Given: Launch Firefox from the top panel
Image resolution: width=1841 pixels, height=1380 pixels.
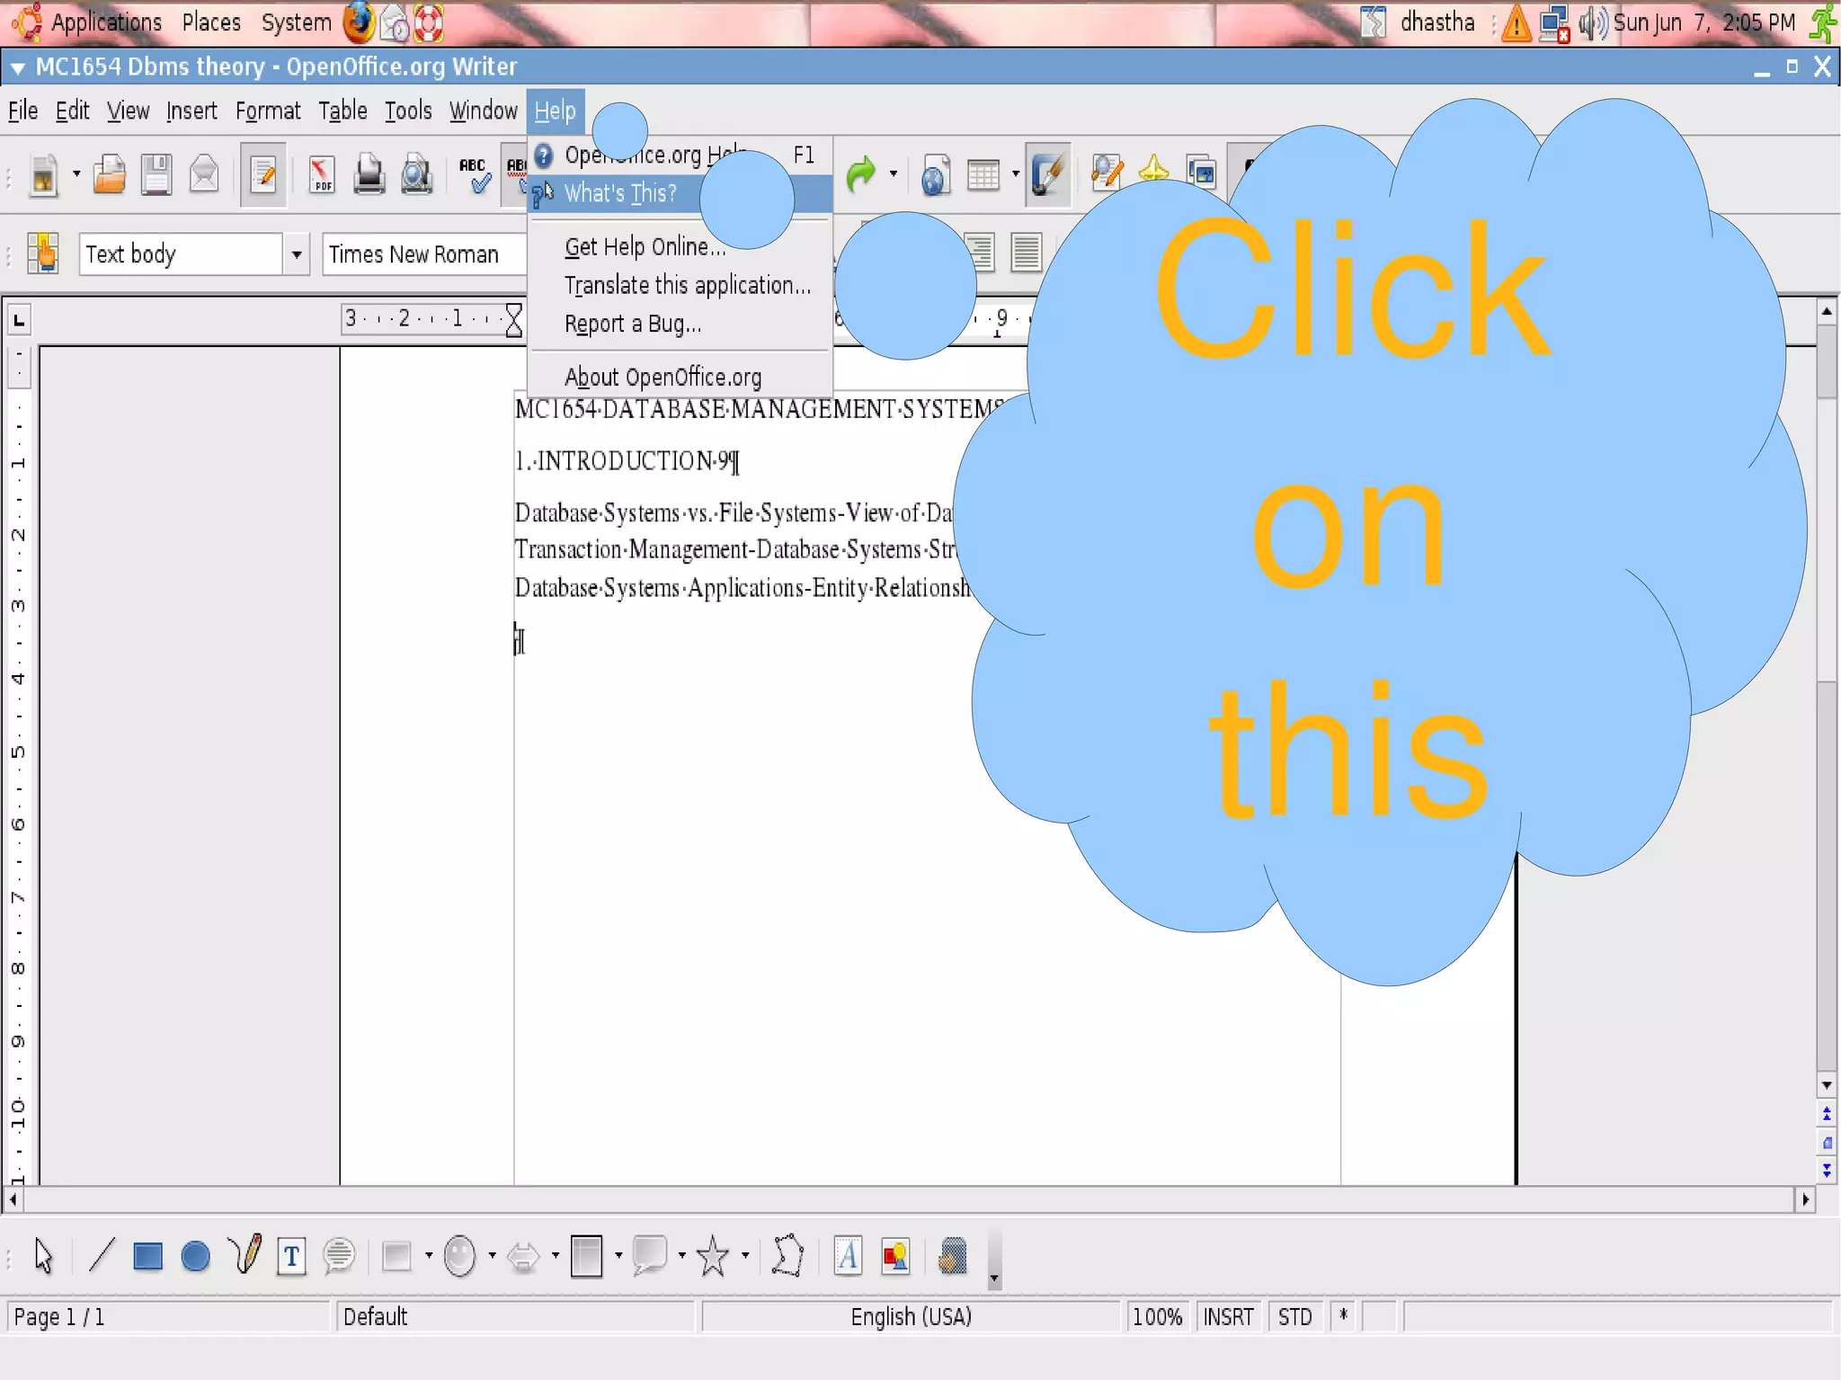Looking at the screenshot, I should tap(359, 23).
